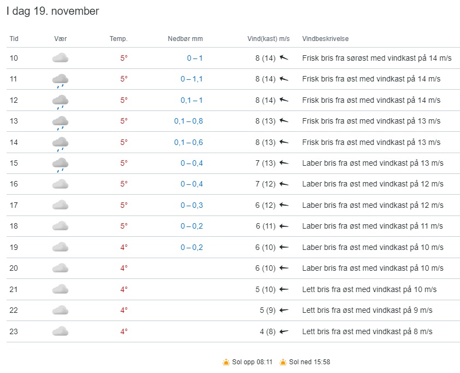Click the sunrise icon beside Sol opp
The width and height of the screenshot is (460, 373).
pos(226,362)
